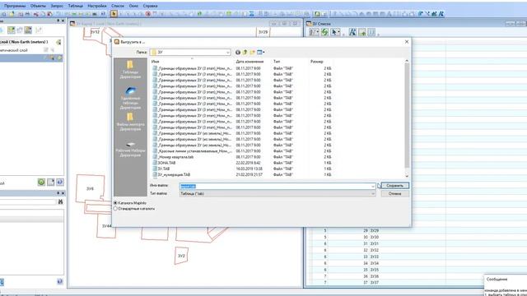Viewport: 527px width, 296px height.
Task: Click the search field in left lower panel
Action: (28, 201)
